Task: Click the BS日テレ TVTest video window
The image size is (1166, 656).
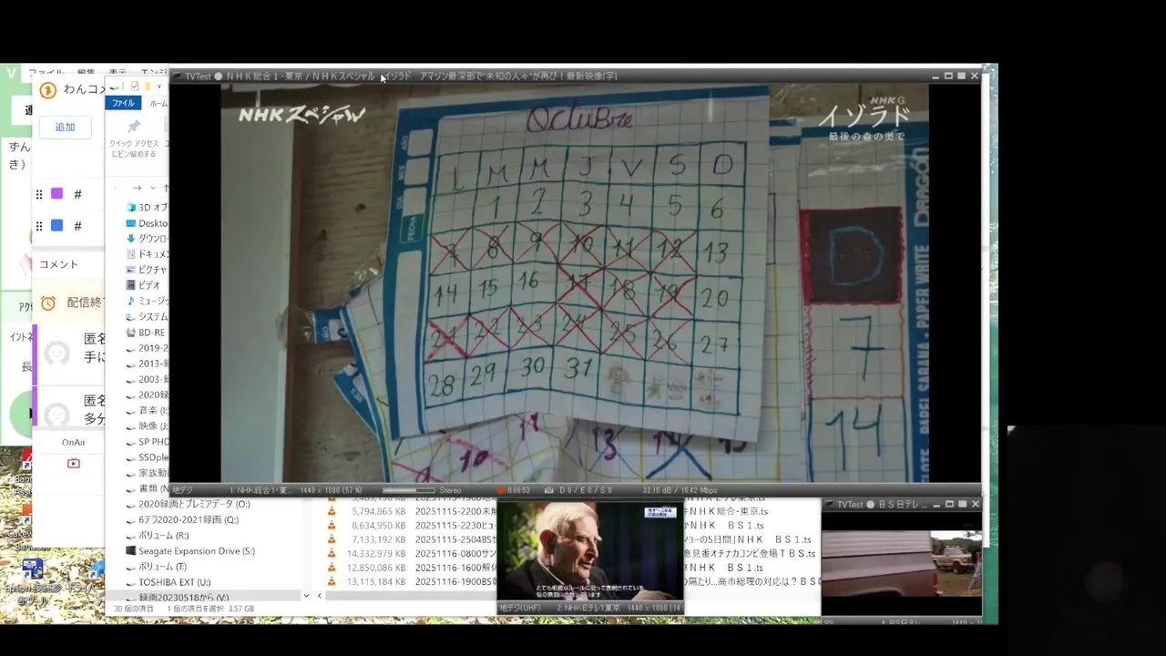Action: 902,563
